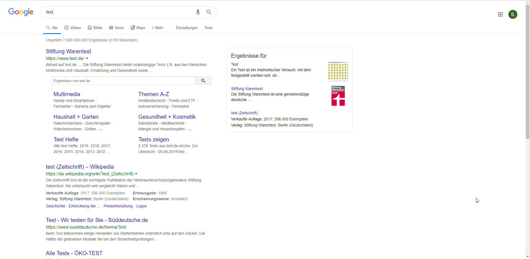The height and width of the screenshot is (259, 530).
Task: Click the https://www.test.de/ URL text
Action: (65, 59)
